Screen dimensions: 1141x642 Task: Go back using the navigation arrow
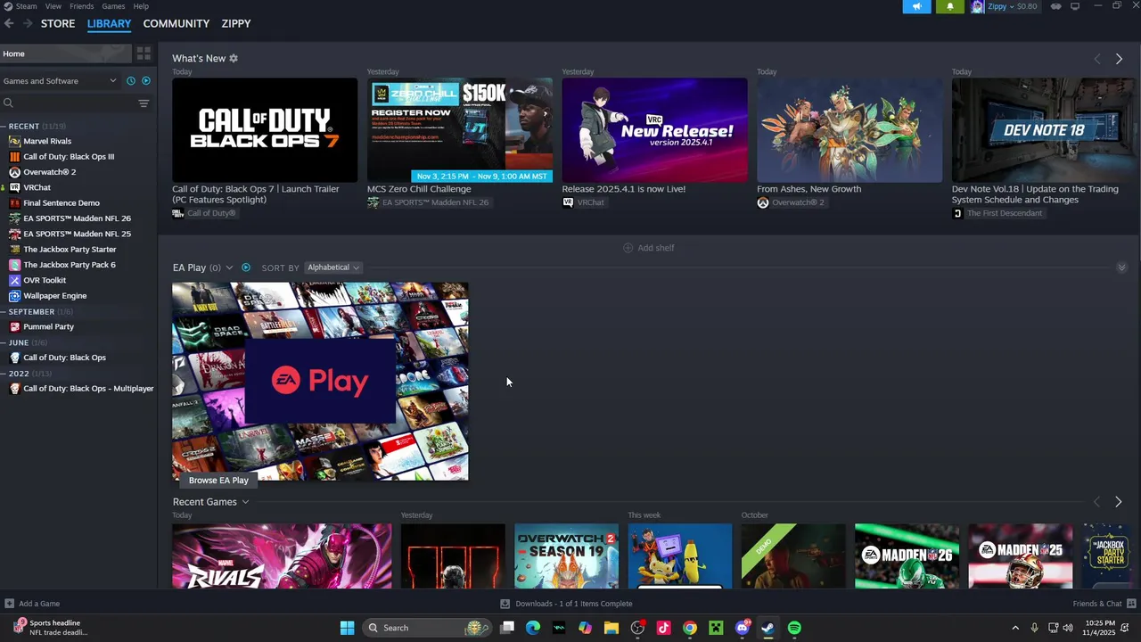(x=9, y=23)
